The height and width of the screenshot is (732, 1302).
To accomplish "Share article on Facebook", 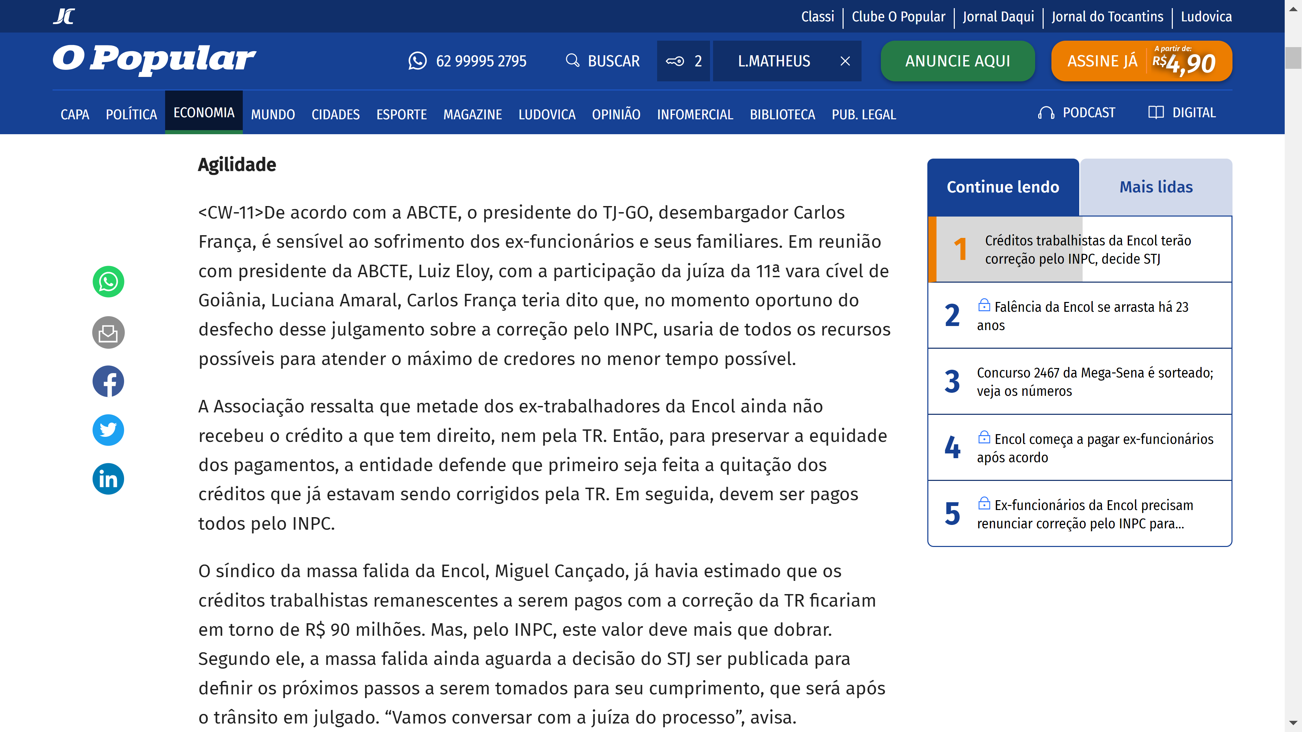I will (108, 381).
